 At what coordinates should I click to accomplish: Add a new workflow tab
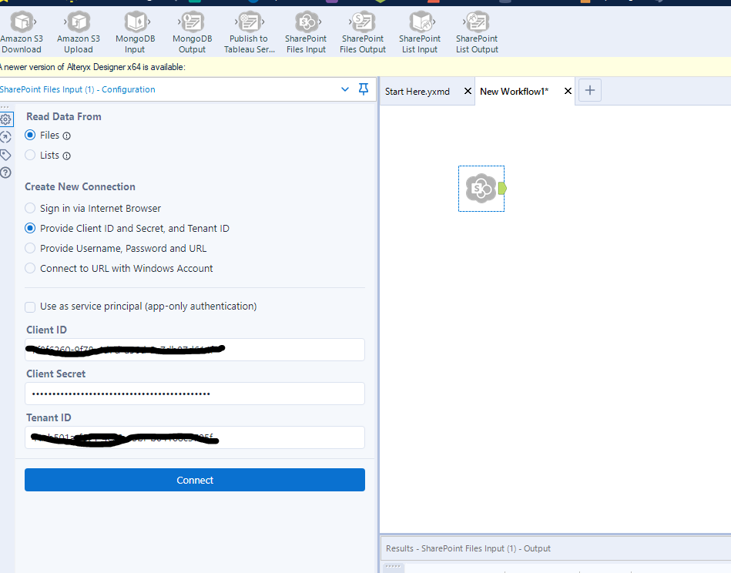tap(590, 90)
